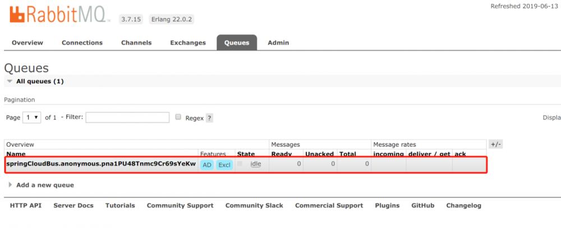
Task: Enable the Regex checkbox
Action: pos(178,117)
